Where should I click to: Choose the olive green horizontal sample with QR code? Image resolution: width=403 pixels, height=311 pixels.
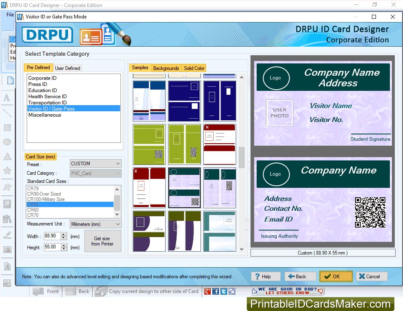(149, 144)
